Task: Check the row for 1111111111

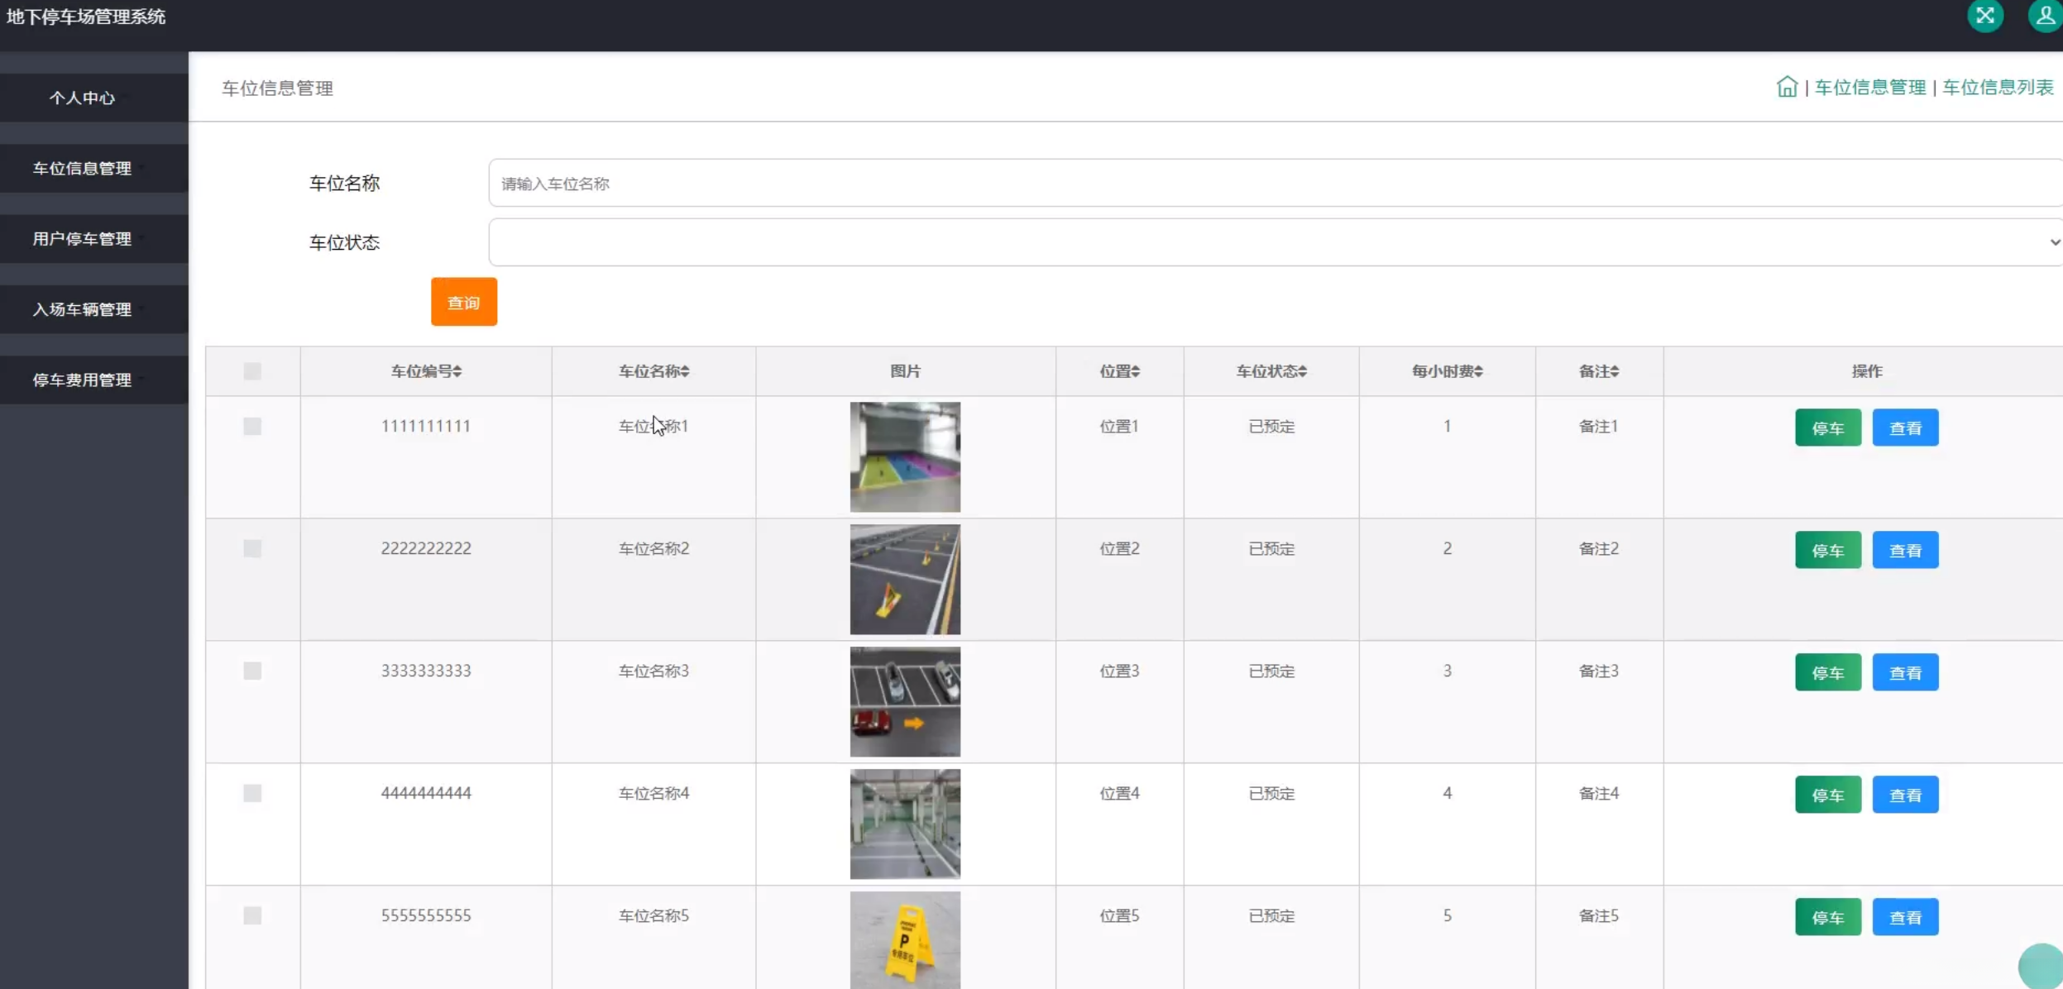Action: pyautogui.click(x=252, y=427)
